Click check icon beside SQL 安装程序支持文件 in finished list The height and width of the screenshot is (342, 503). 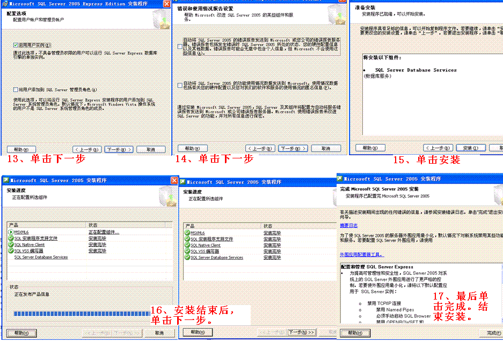pos(187,239)
